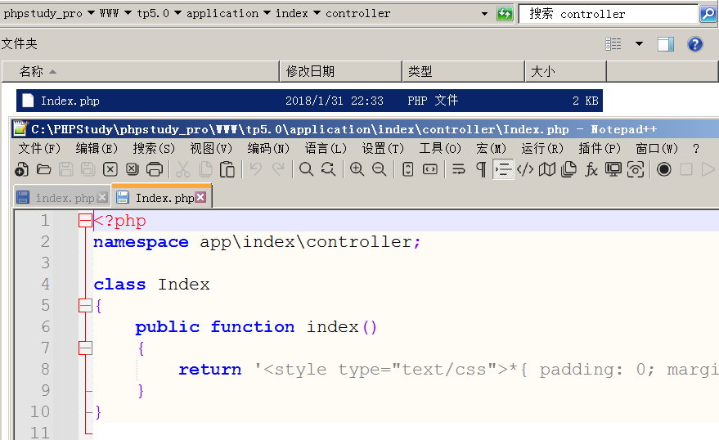Toggle the Explorer preview pane icon
The height and width of the screenshot is (440, 719).
(x=665, y=44)
